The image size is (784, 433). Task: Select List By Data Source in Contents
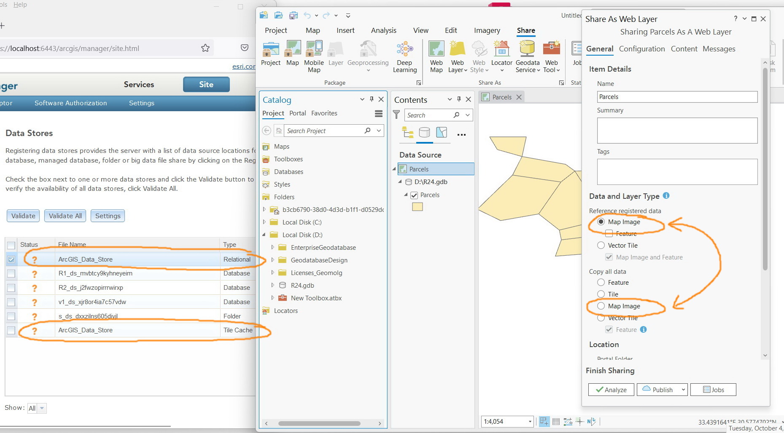coord(424,133)
